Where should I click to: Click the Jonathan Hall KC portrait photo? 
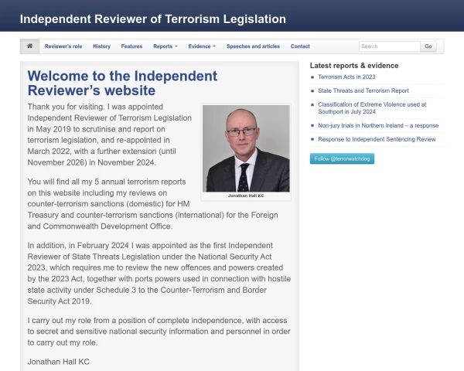[246, 148]
